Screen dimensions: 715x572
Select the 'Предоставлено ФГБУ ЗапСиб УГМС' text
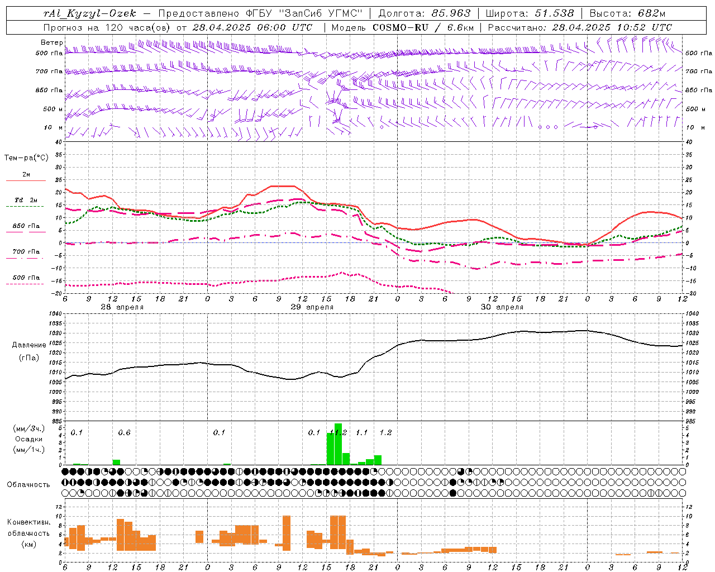(261, 13)
